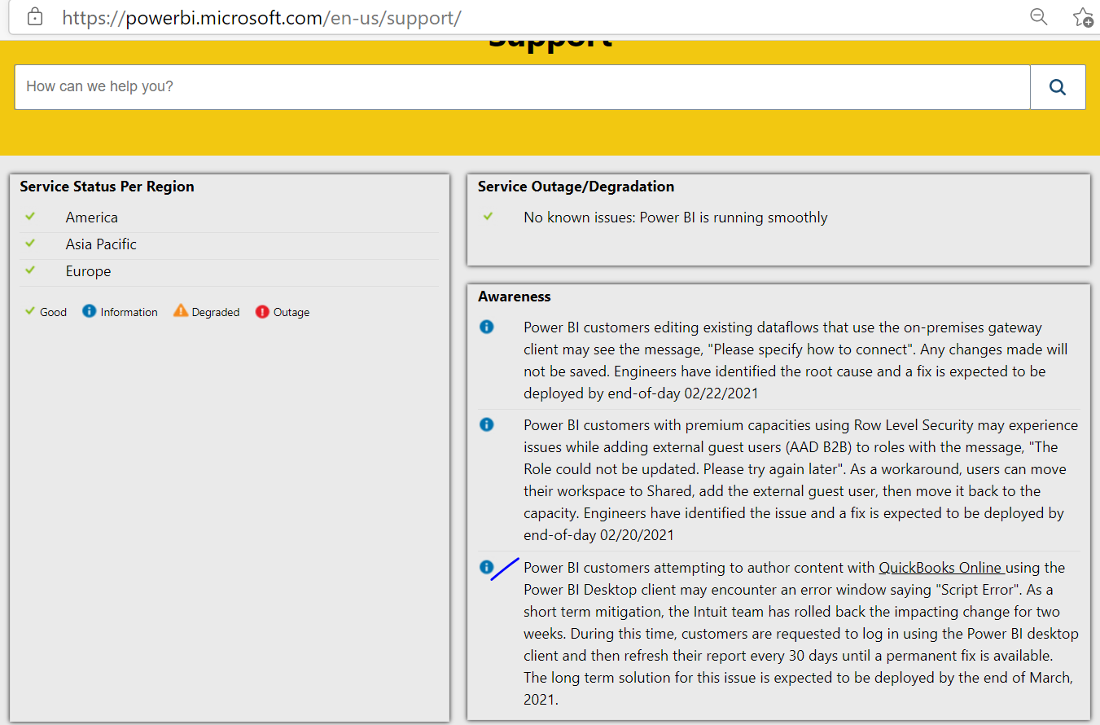The width and height of the screenshot is (1100, 725).
Task: Click the Good status checkmark in the legend
Action: pyautogui.click(x=28, y=310)
